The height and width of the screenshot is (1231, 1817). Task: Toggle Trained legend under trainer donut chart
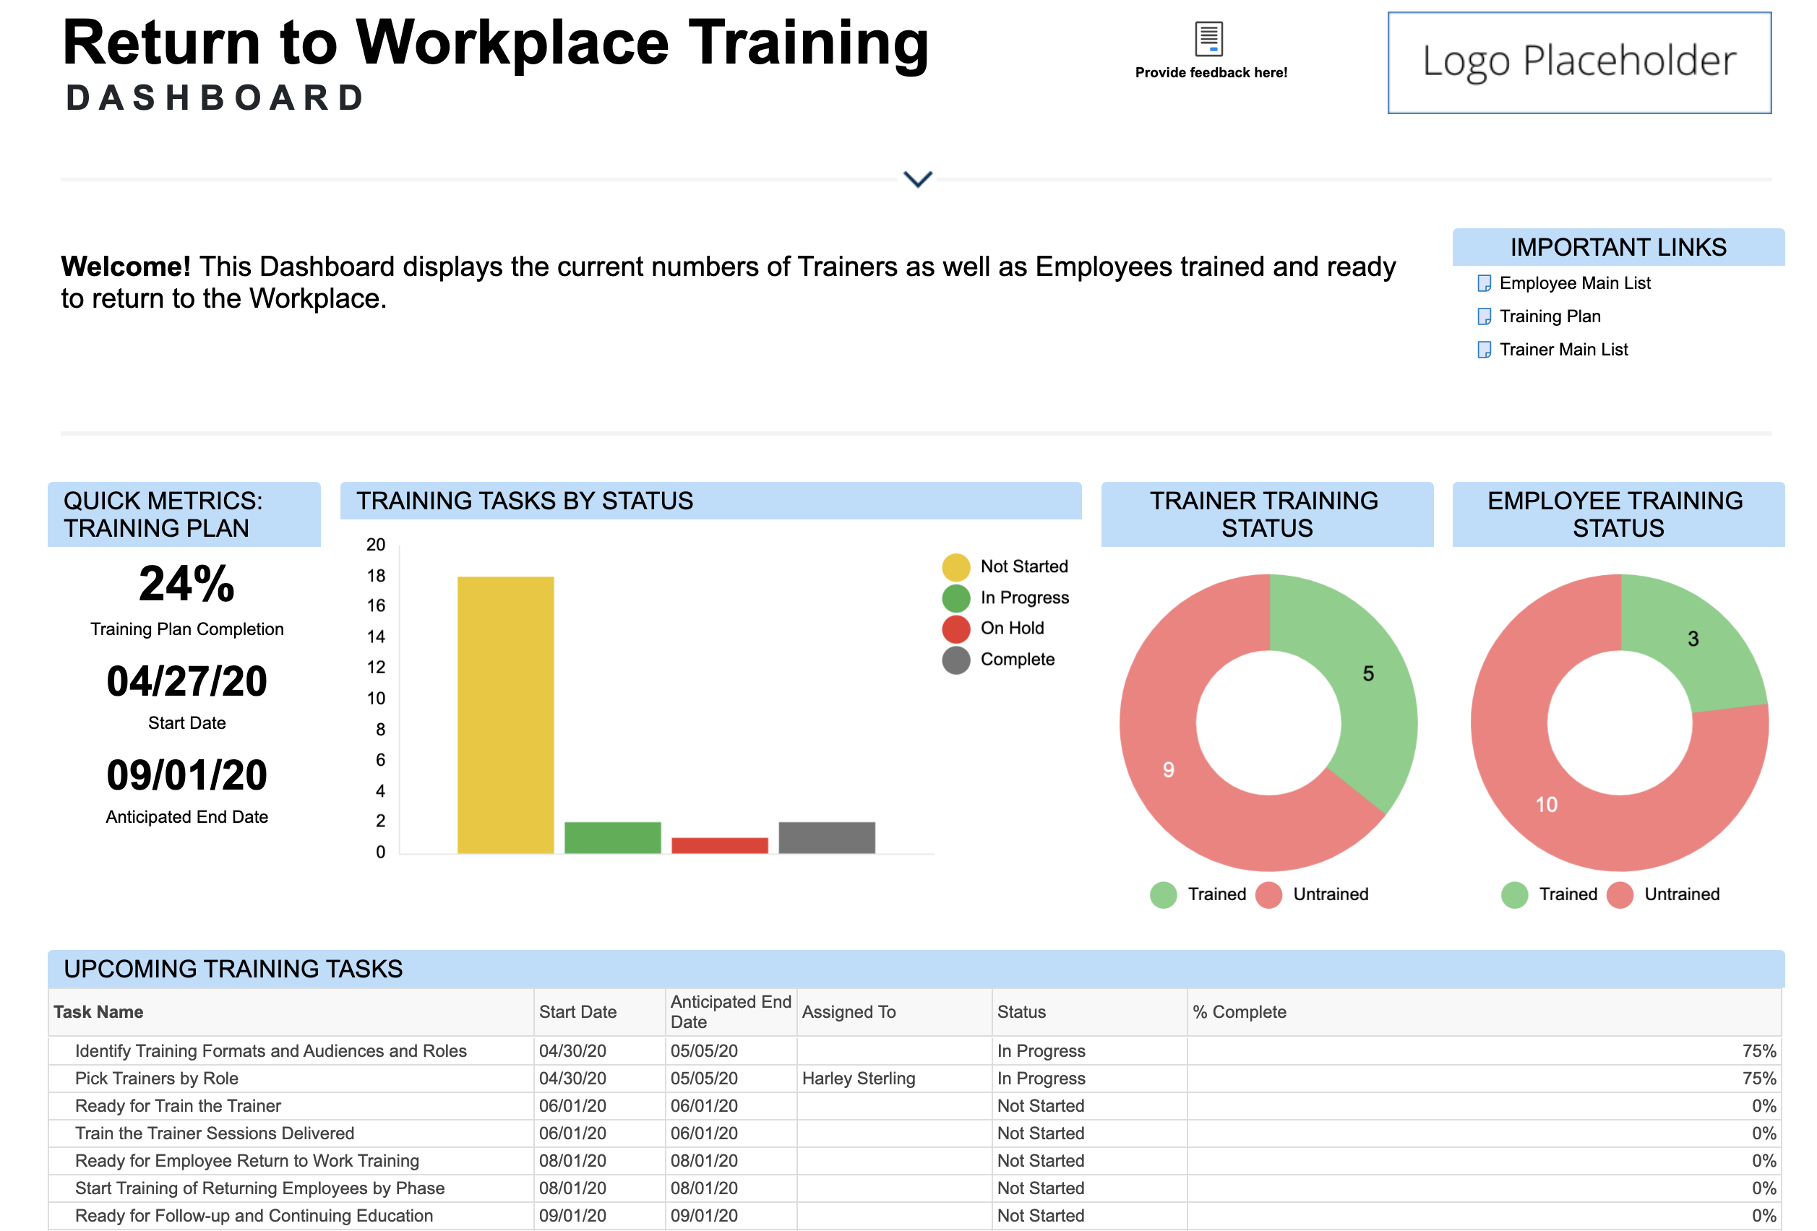[1164, 894]
